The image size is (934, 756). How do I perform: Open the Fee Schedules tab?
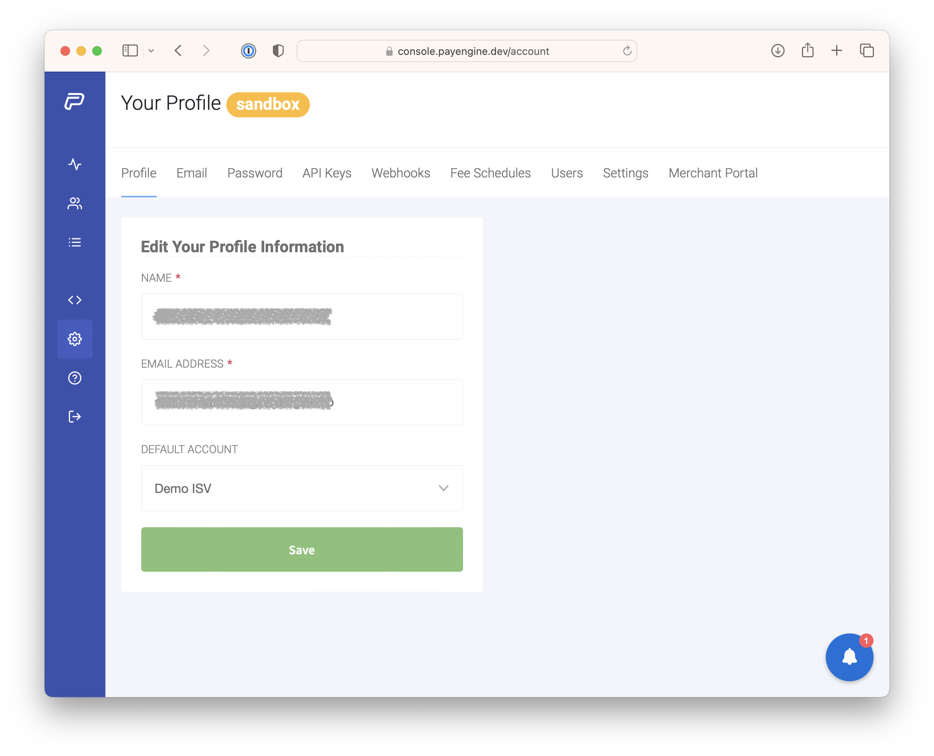(x=490, y=173)
